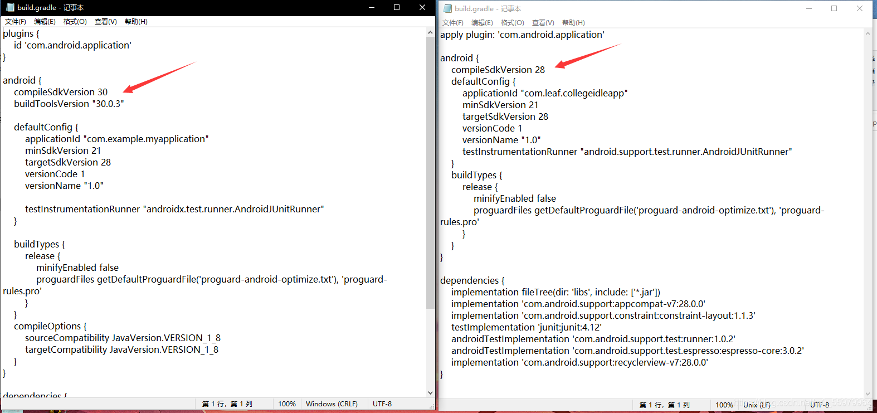Maximize the right build.gradle Notepad window
The width and height of the screenshot is (877, 413).
tap(834, 8)
